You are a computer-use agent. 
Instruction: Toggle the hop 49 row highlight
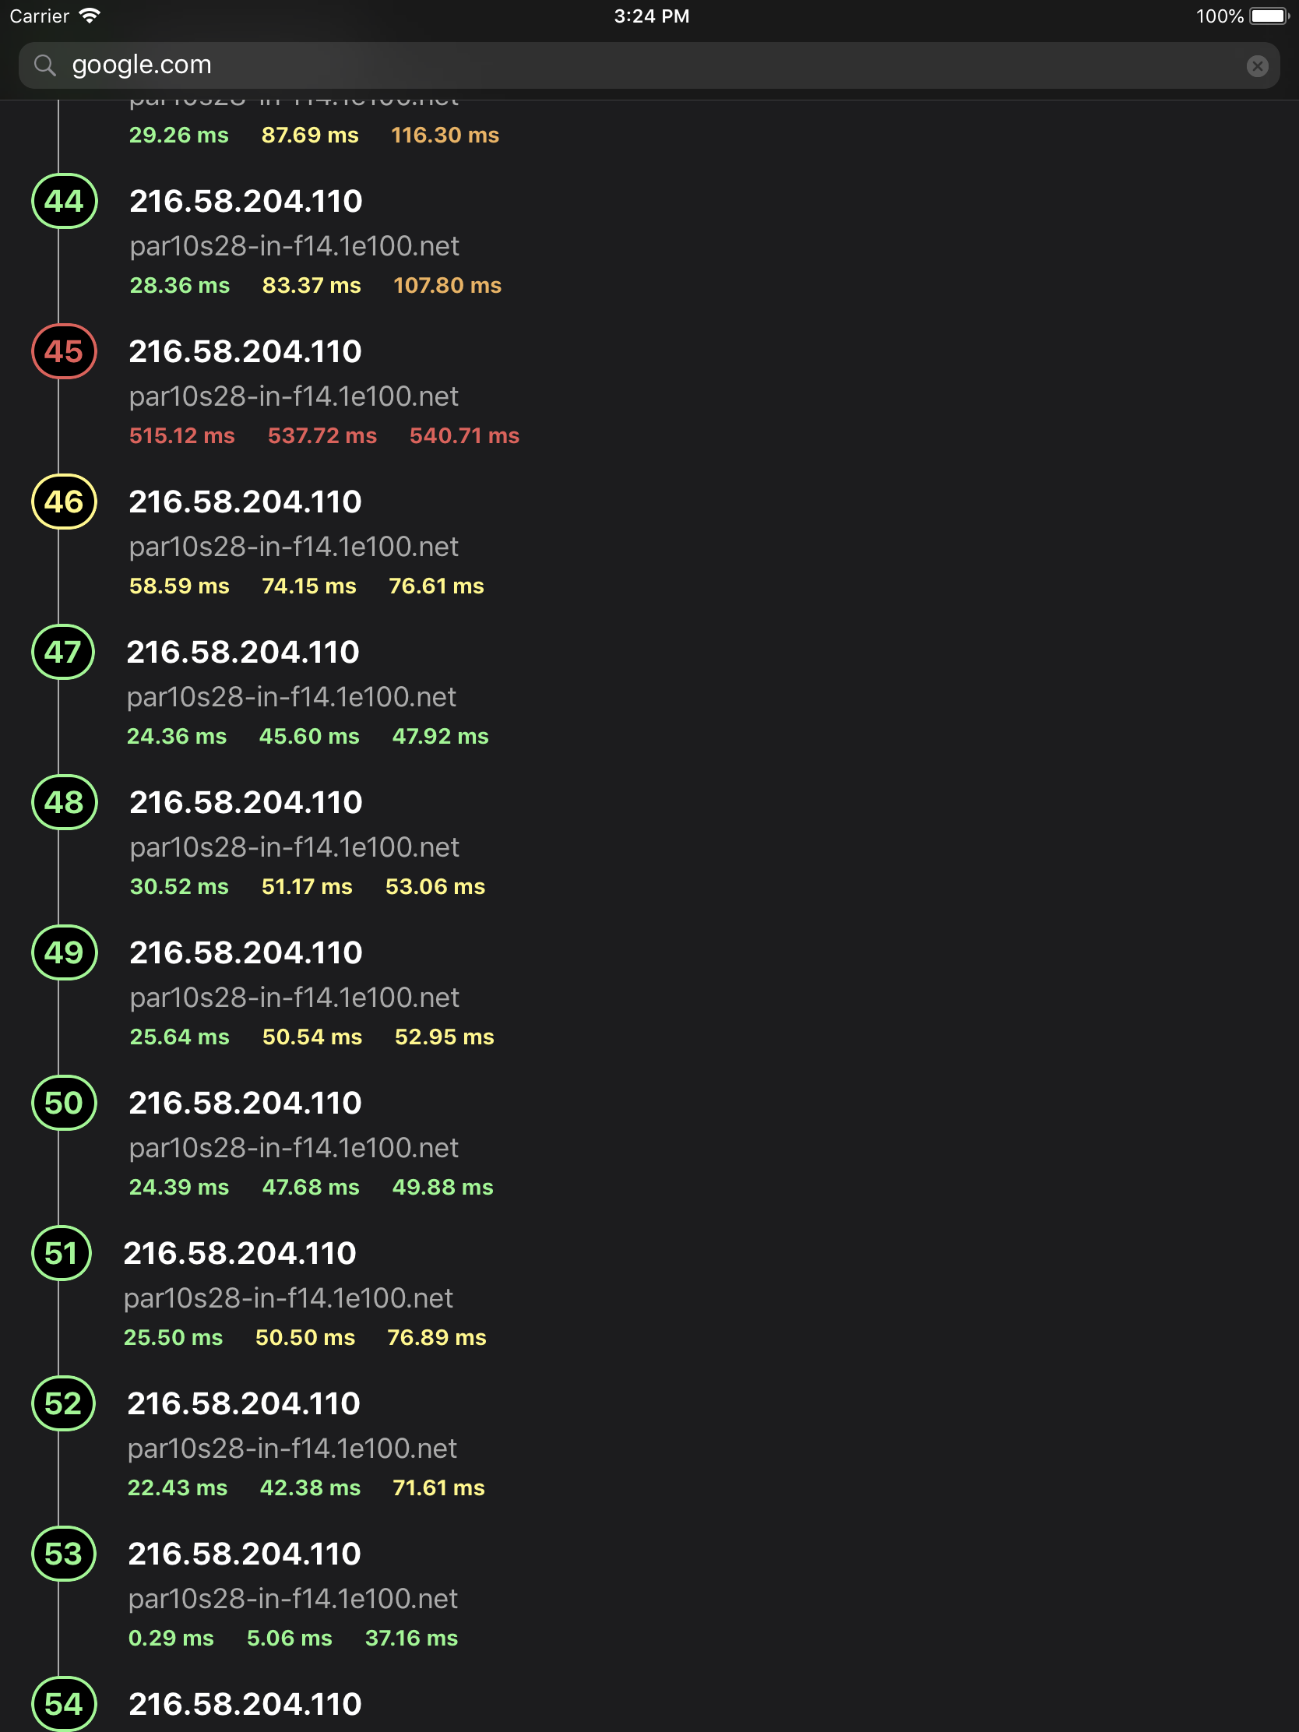click(63, 953)
